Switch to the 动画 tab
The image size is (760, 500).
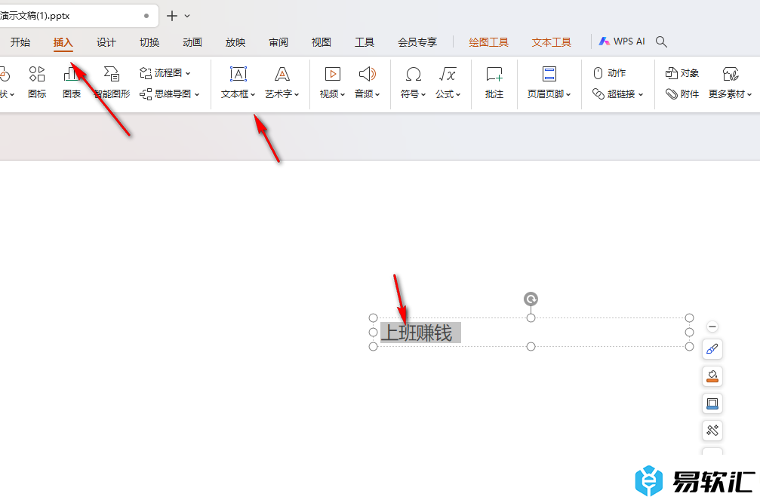click(x=192, y=42)
